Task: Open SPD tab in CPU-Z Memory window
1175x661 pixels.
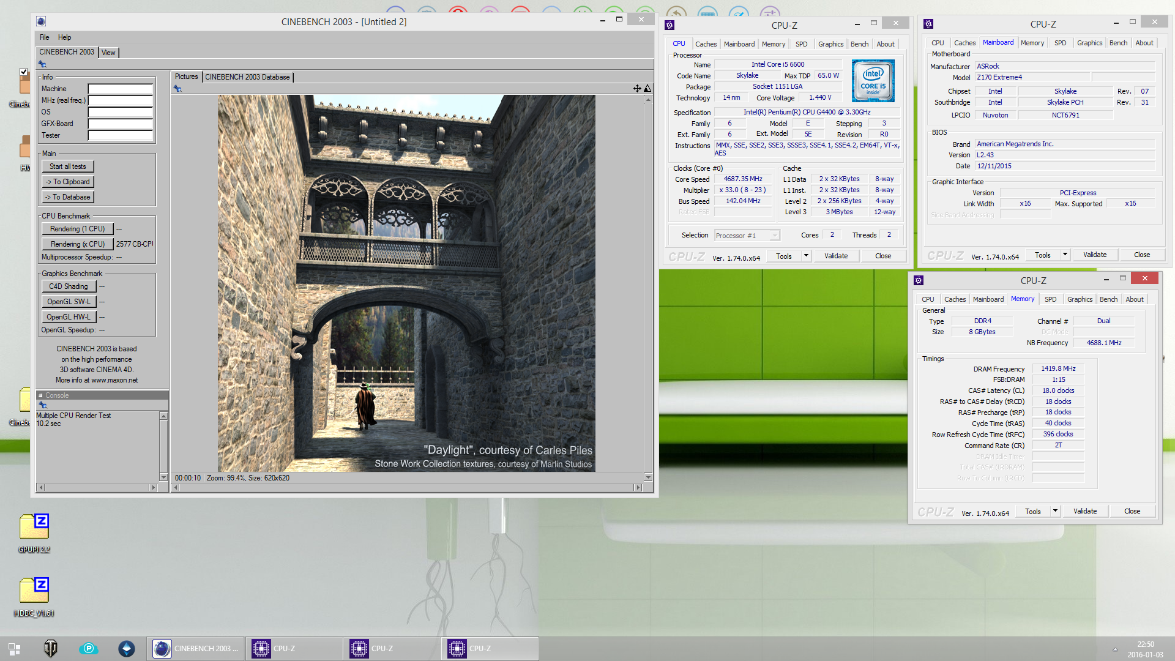Action: pyautogui.click(x=1050, y=299)
